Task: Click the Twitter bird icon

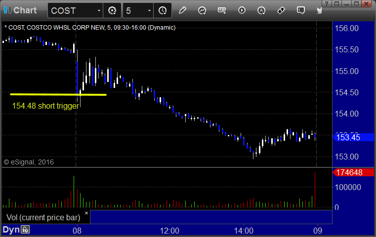Action: coord(319,10)
